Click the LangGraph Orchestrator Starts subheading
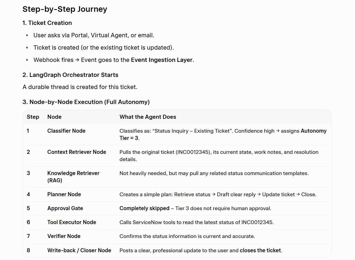 point(70,75)
